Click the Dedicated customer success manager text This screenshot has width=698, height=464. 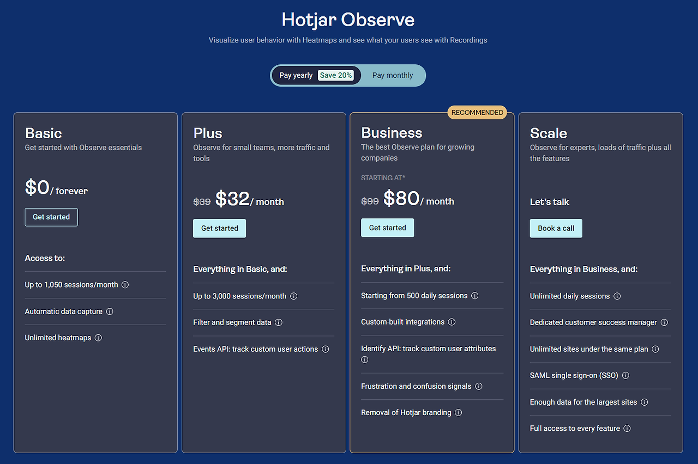tap(593, 322)
